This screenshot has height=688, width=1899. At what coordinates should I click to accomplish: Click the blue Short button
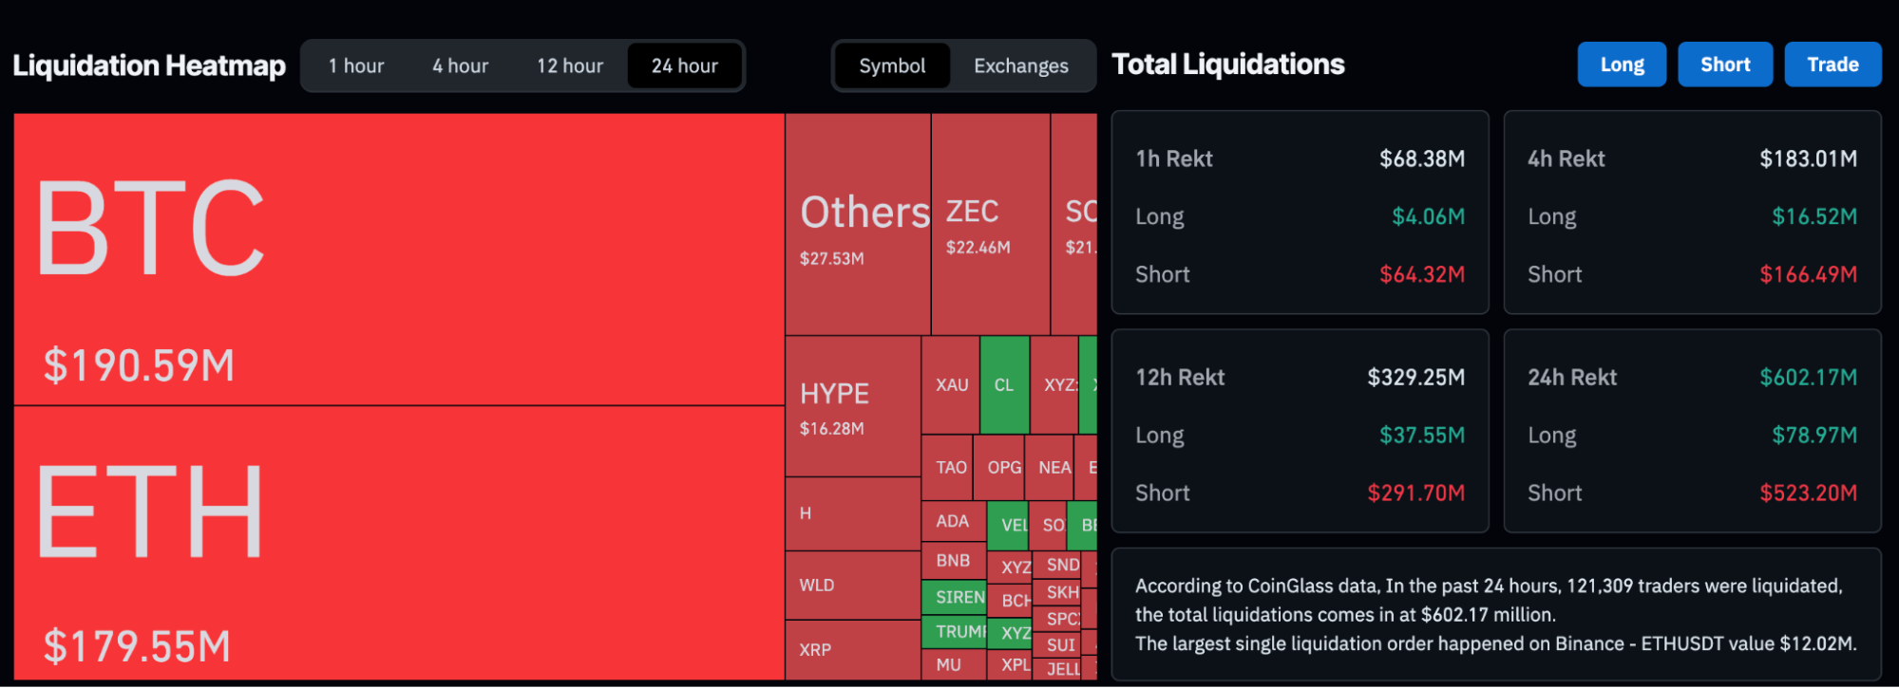1725,65
